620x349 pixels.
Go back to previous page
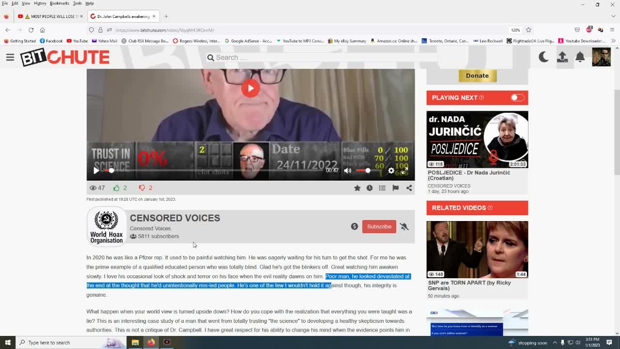[8, 30]
